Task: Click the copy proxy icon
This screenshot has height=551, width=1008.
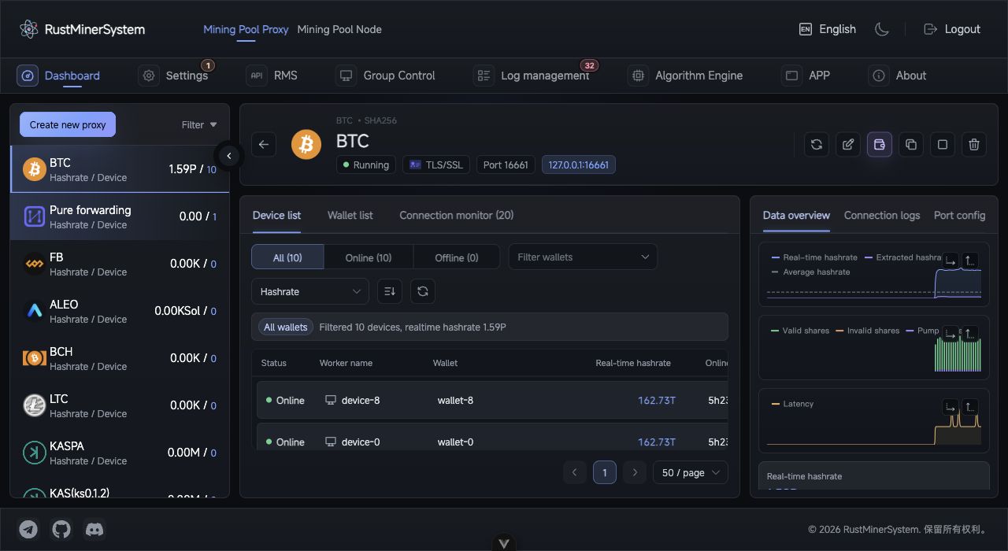Action: pos(911,144)
